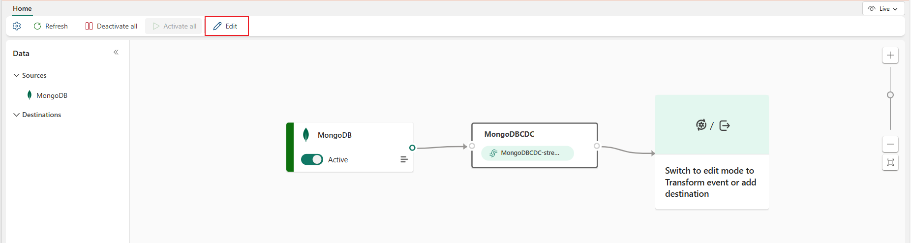Toggle the MongoDB node Active switch

coord(312,159)
